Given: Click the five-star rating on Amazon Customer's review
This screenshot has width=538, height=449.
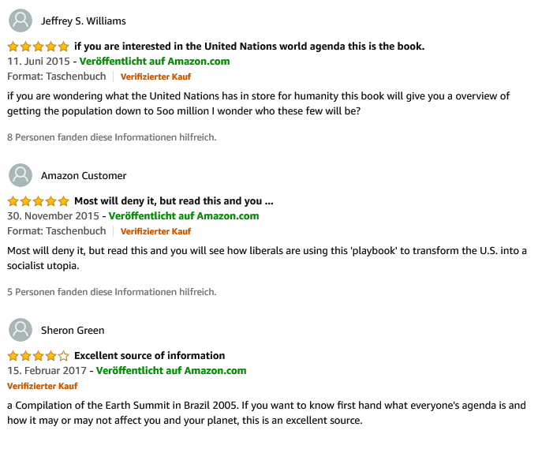Looking at the screenshot, I should click(x=38, y=201).
